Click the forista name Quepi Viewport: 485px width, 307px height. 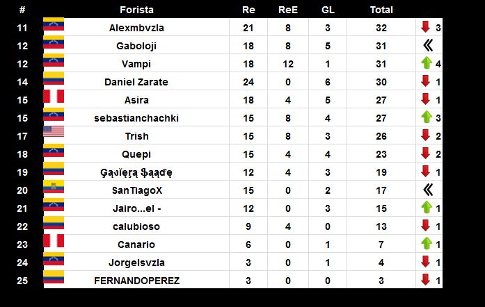(x=136, y=154)
